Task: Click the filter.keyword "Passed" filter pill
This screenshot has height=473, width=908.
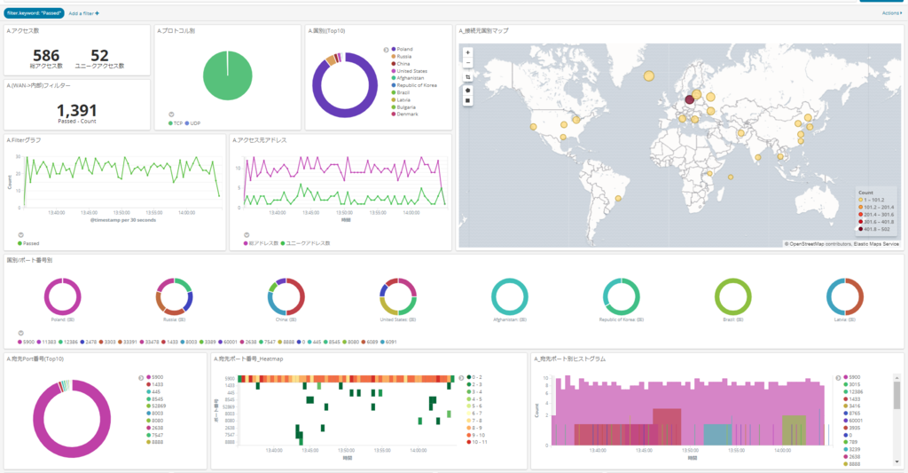Action: (34, 13)
